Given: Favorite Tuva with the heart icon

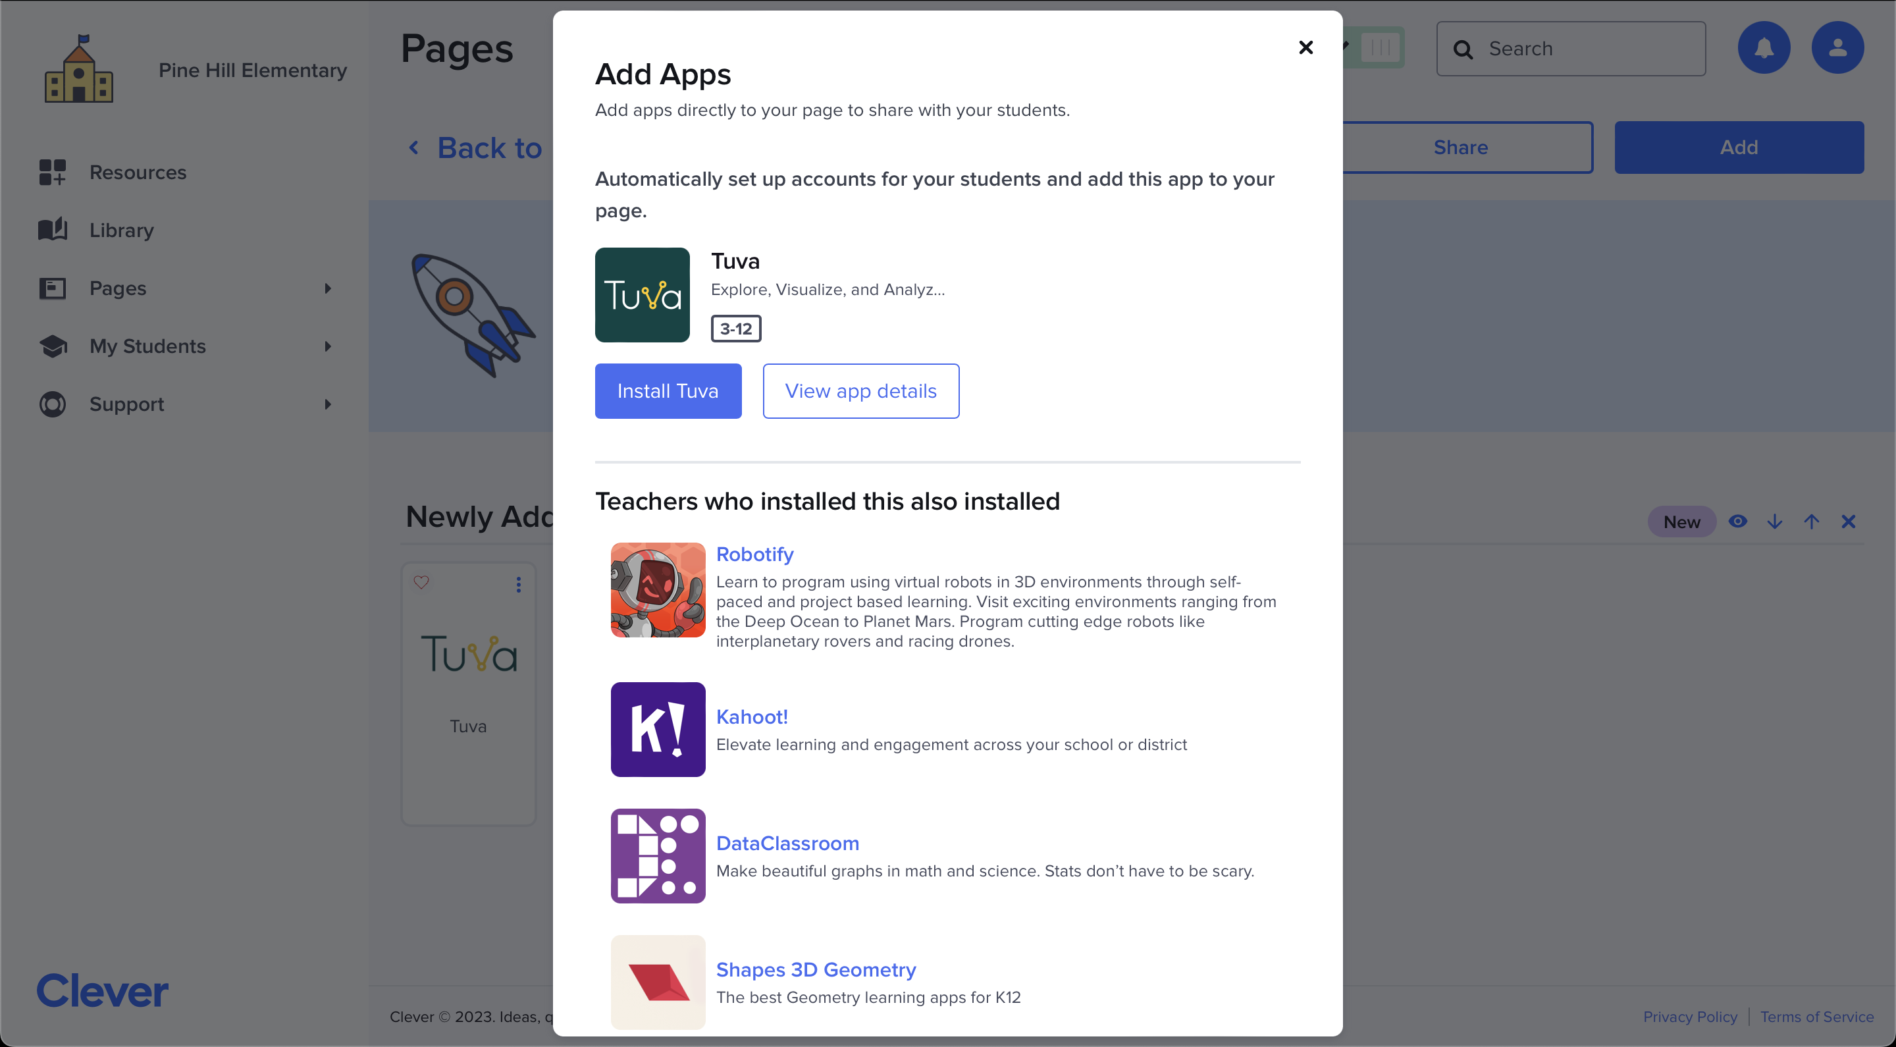Looking at the screenshot, I should [421, 582].
